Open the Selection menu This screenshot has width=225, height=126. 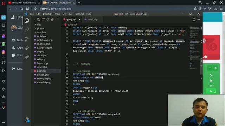(x=48, y=14)
